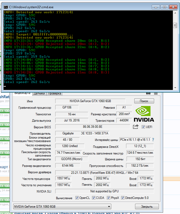This screenshot has height=214, width=180.
Task: Toggle the CUDA checkbox
Action: click(x=94, y=198)
